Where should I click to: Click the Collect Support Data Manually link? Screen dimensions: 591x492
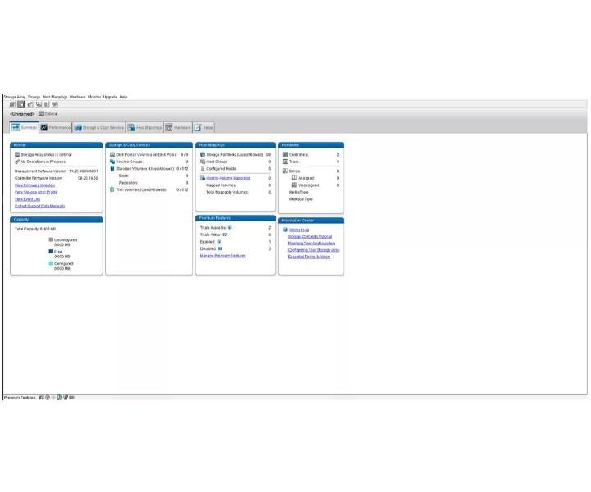pyautogui.click(x=39, y=206)
